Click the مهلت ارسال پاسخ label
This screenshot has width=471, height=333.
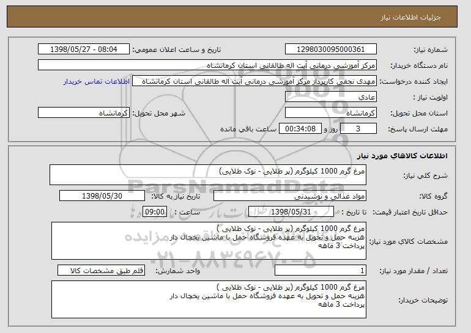point(418,129)
